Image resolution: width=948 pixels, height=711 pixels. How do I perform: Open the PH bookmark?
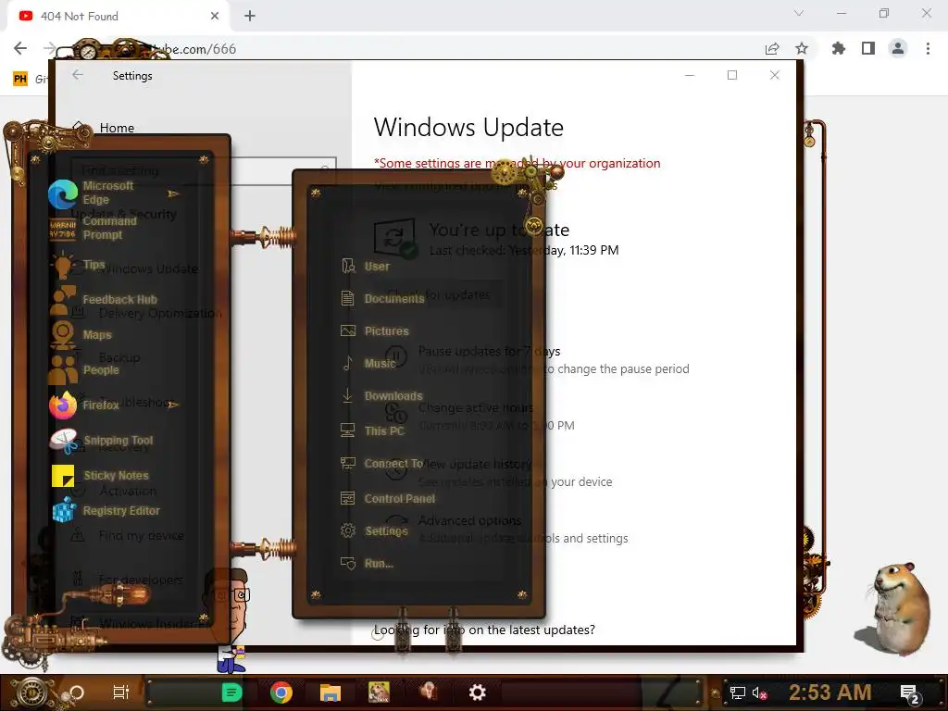pyautogui.click(x=20, y=79)
